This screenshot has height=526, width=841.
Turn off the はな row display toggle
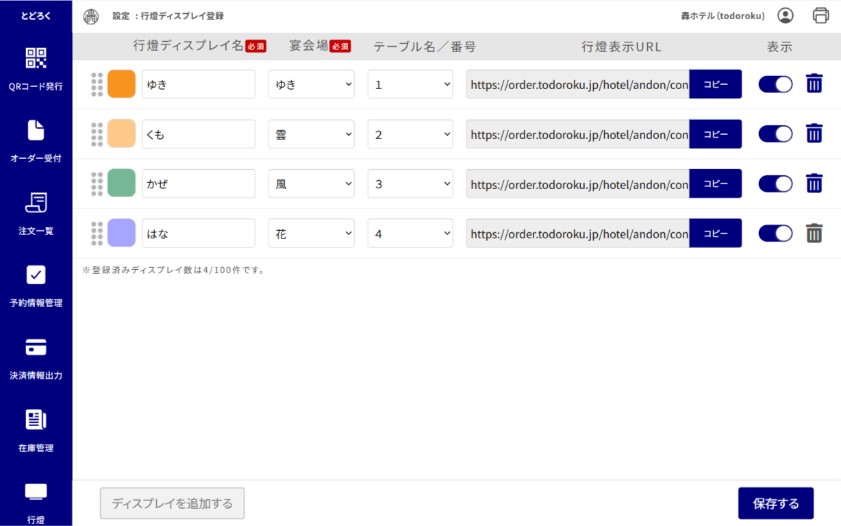click(775, 234)
